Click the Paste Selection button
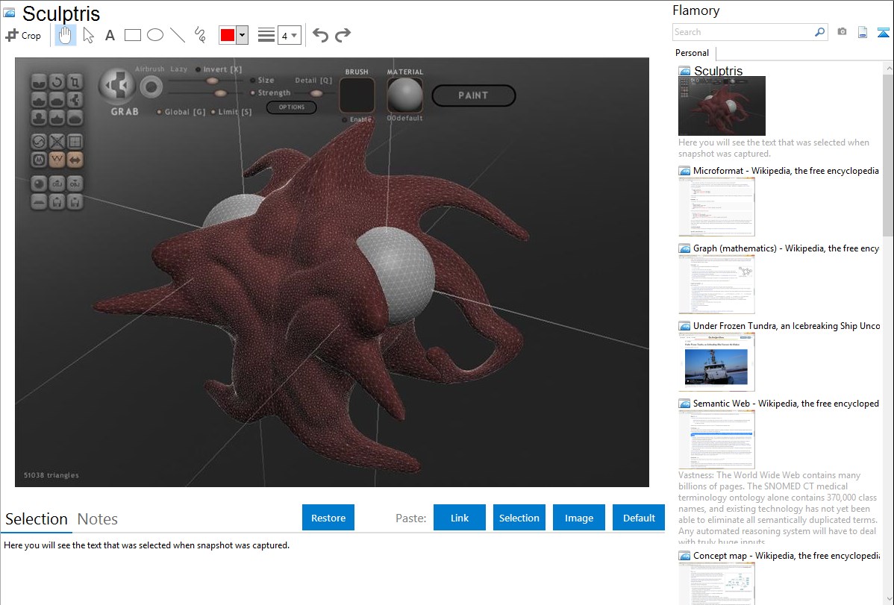This screenshot has width=894, height=605. pos(519,518)
